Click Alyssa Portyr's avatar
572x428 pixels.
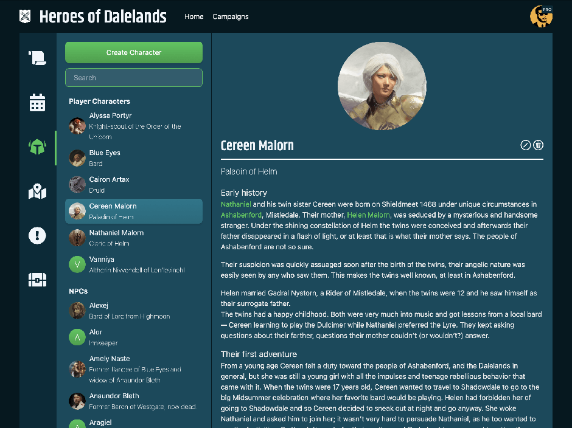point(77,126)
